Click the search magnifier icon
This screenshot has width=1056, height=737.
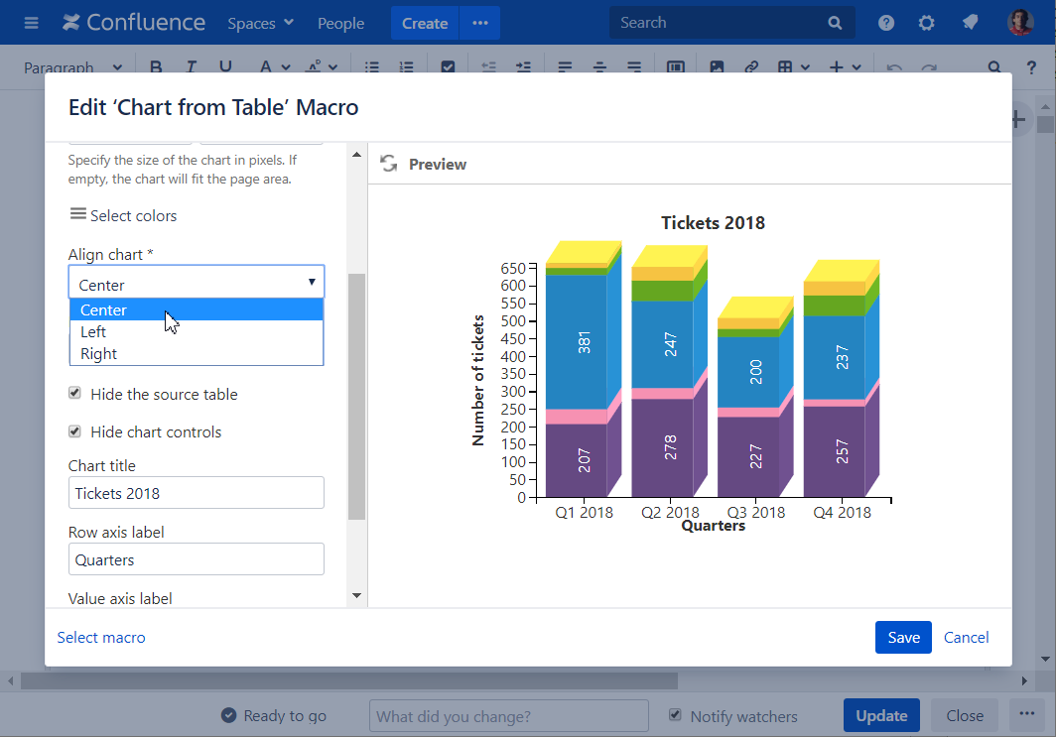click(835, 23)
